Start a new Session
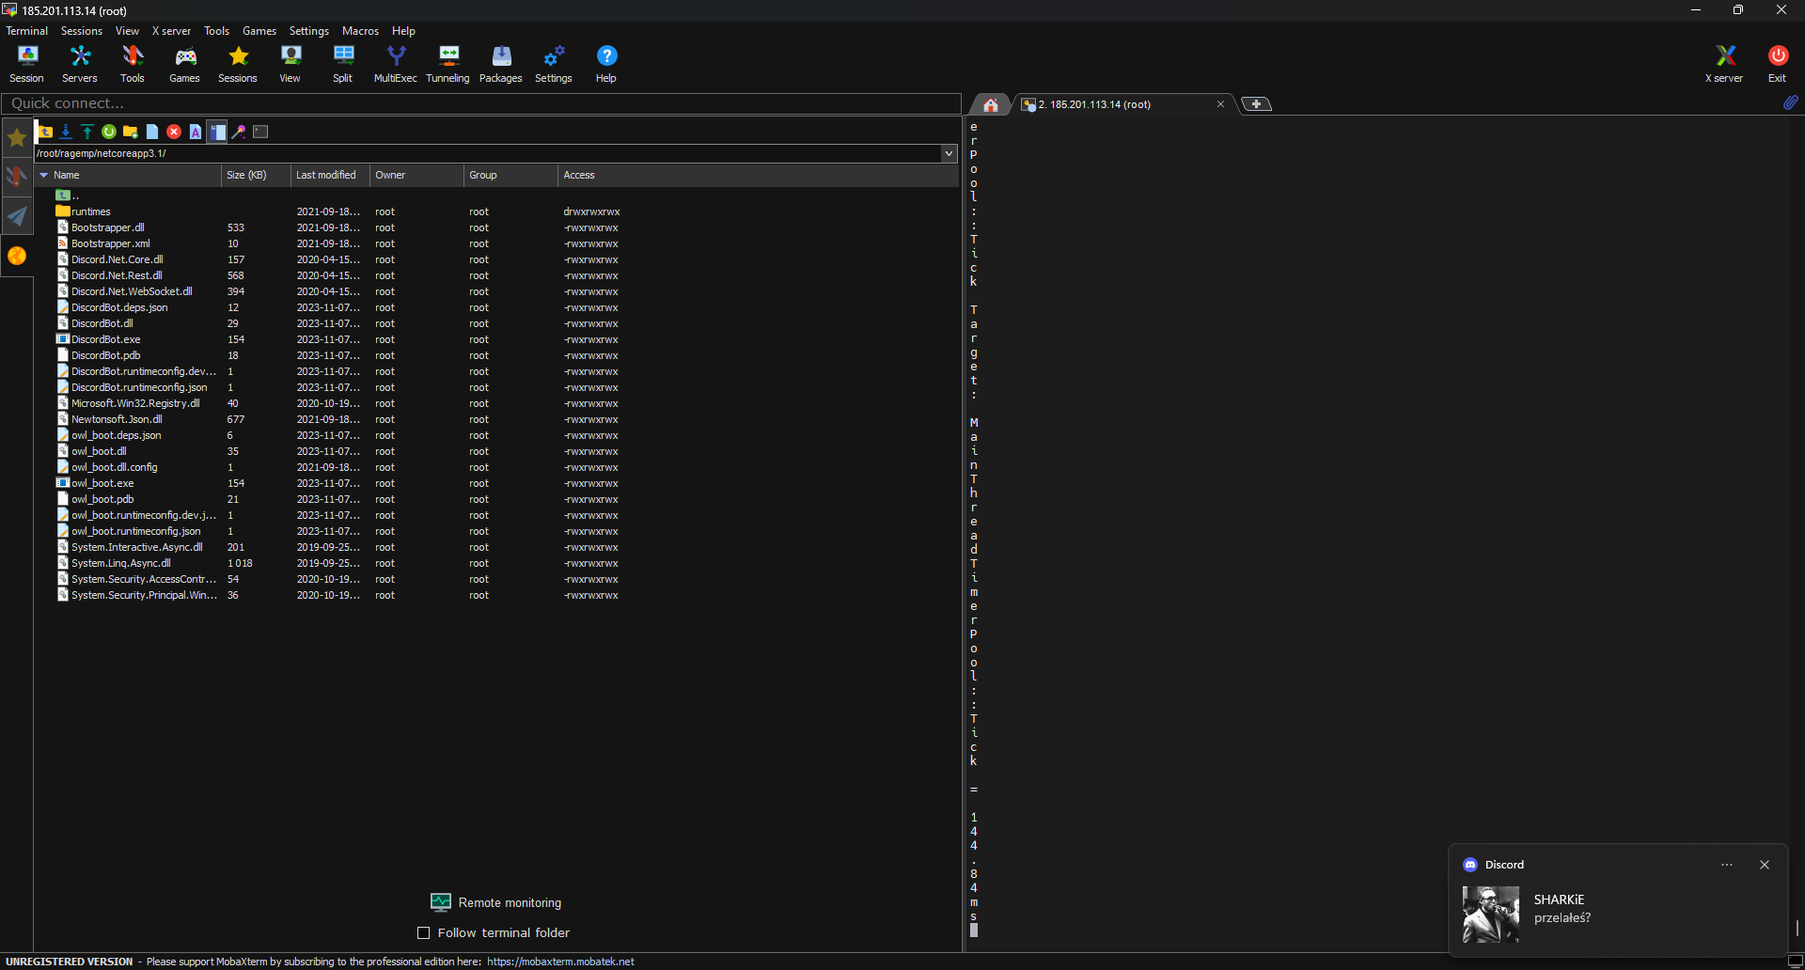Viewport: 1805px width, 970px height. (x=26, y=63)
